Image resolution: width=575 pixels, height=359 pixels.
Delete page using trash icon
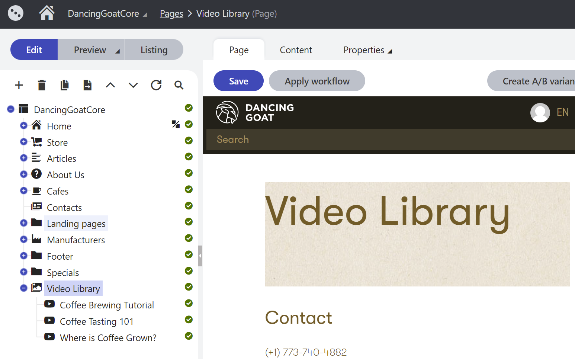(x=42, y=85)
